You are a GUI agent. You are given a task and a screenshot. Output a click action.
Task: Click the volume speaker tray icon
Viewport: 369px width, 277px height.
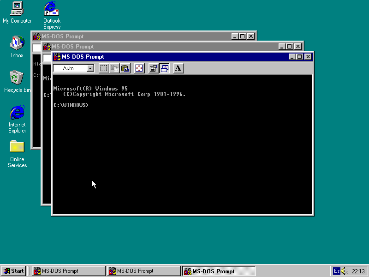point(344,271)
